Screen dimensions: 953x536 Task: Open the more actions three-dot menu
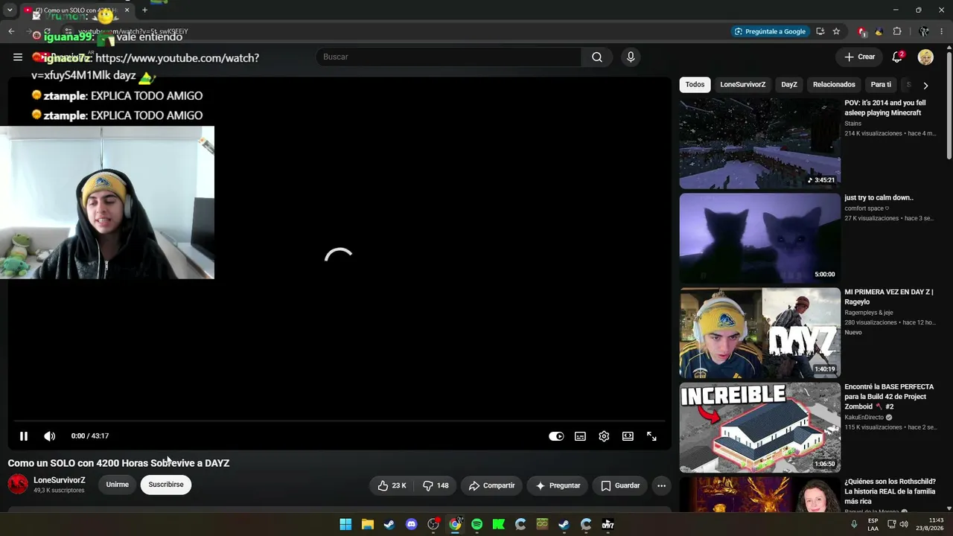tap(661, 485)
